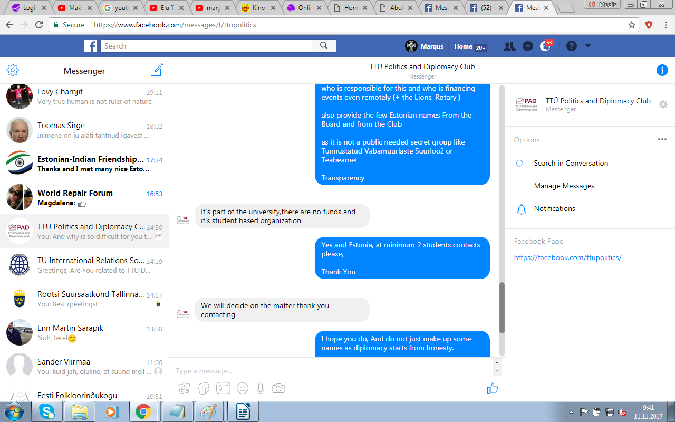The image size is (675, 422).
Task: Open World Repair Forum conversation
Action: (x=84, y=197)
